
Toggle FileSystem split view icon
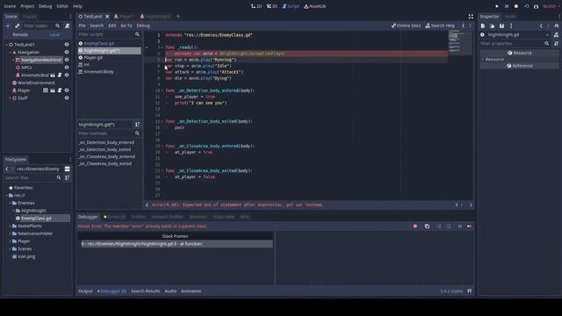tap(67, 169)
